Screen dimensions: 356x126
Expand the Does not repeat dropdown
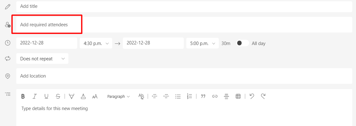42,58
